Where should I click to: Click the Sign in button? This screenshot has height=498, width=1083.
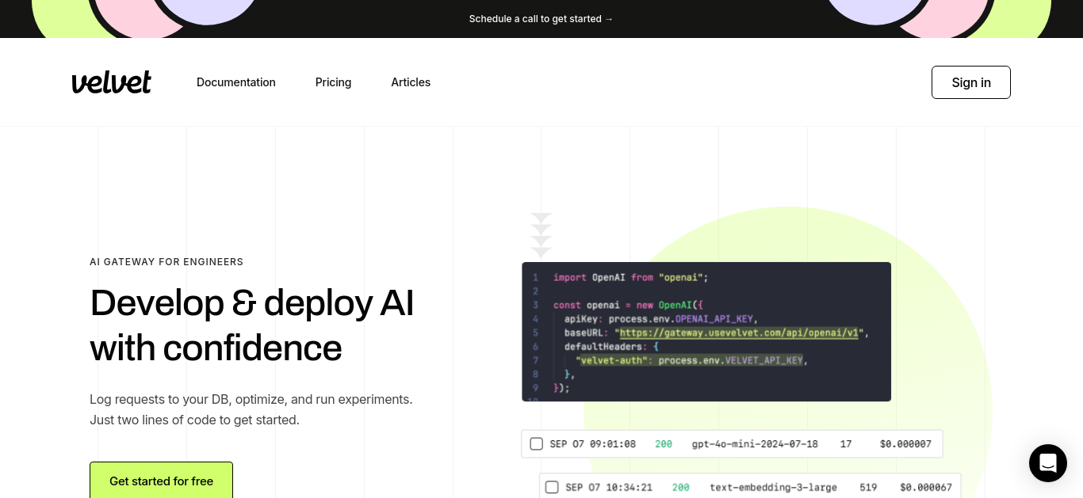pyautogui.click(x=971, y=82)
